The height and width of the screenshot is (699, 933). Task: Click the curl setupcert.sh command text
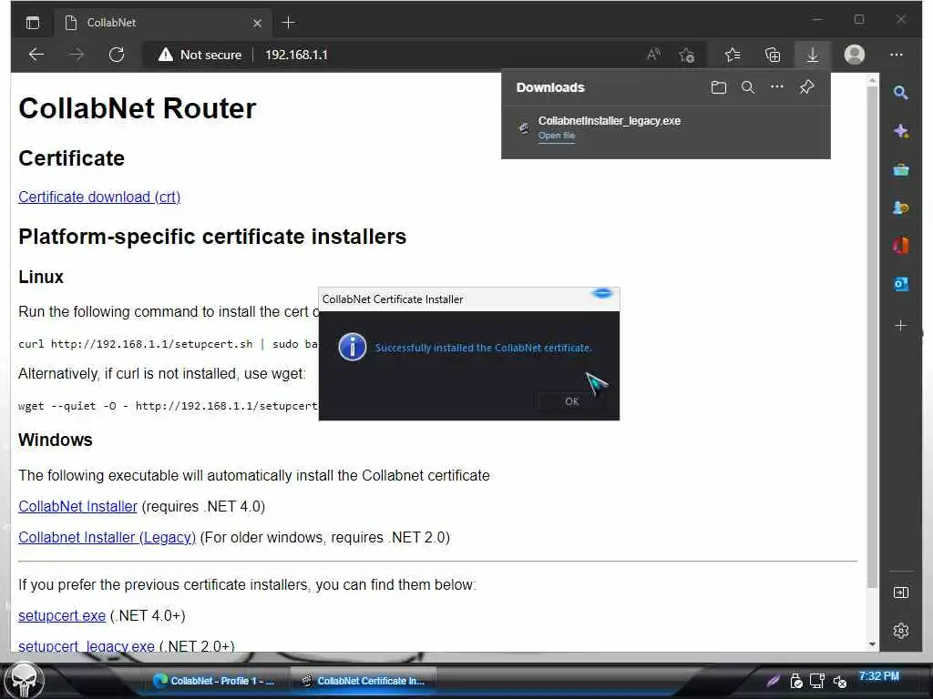[x=169, y=344]
